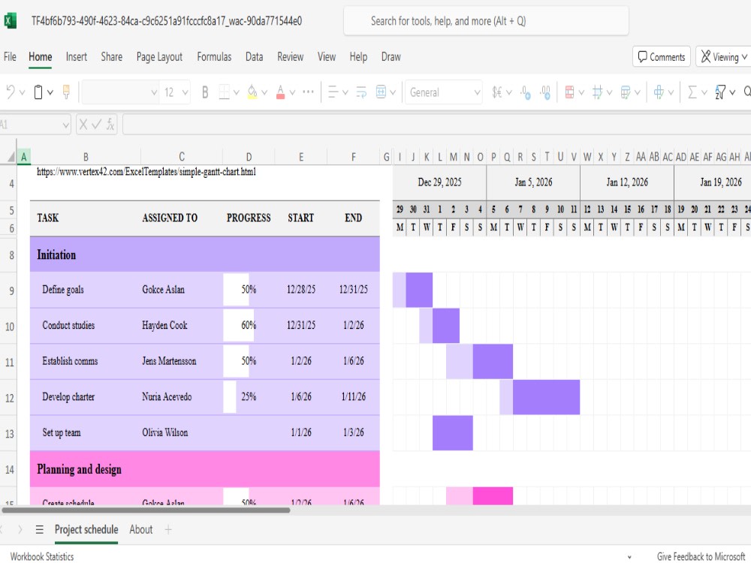Click the Comments button
This screenshot has width=751, height=563.
click(662, 57)
